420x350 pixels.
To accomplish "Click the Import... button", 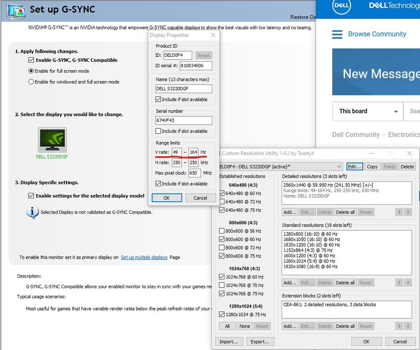I will coord(229,342).
